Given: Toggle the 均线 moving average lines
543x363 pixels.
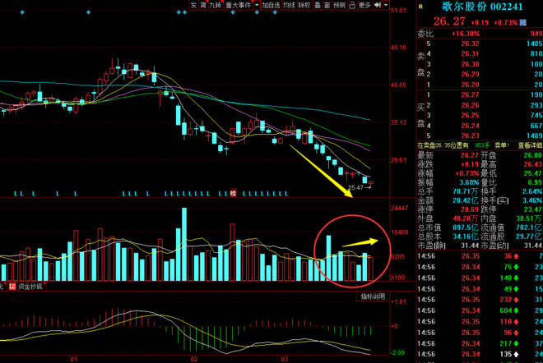Looking at the screenshot, I should tap(289, 5).
